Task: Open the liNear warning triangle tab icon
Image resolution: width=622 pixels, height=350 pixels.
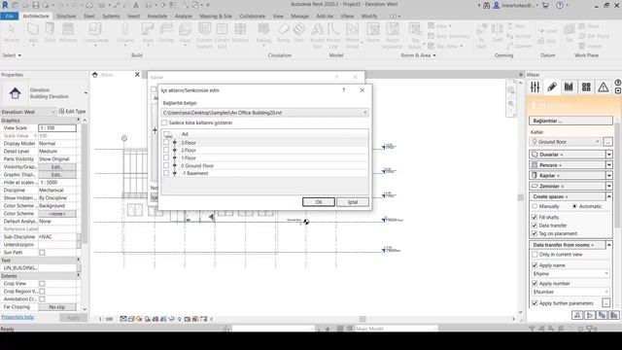Action: 603,87
